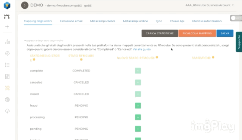Click the goBO link in header
The height and width of the screenshot is (140, 242).
(78, 6)
